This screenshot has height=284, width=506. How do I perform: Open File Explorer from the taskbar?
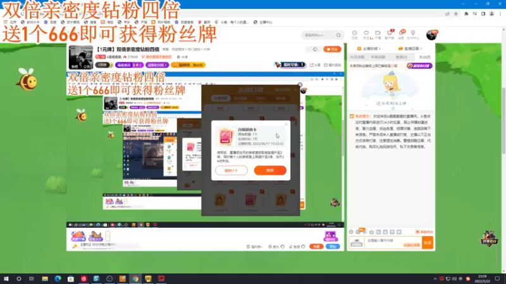point(45,278)
